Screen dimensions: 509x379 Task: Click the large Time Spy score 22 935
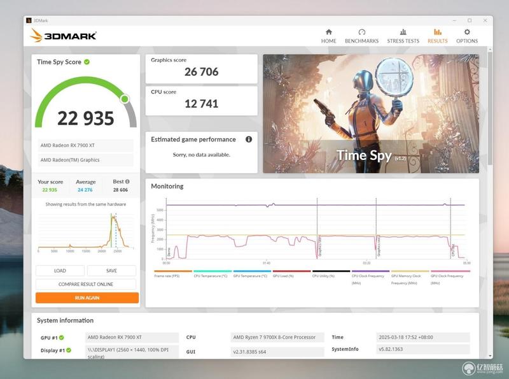click(86, 118)
